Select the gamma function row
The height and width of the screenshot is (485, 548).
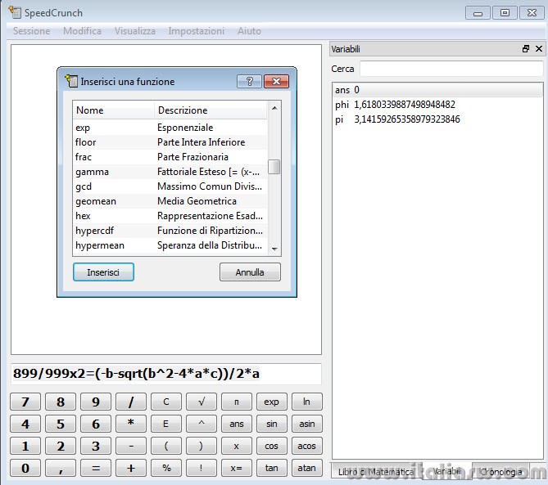170,172
